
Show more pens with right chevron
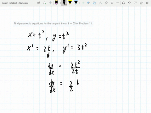point(80,3)
